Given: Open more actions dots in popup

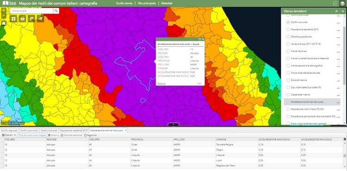Looking at the screenshot, I should point(199,83).
